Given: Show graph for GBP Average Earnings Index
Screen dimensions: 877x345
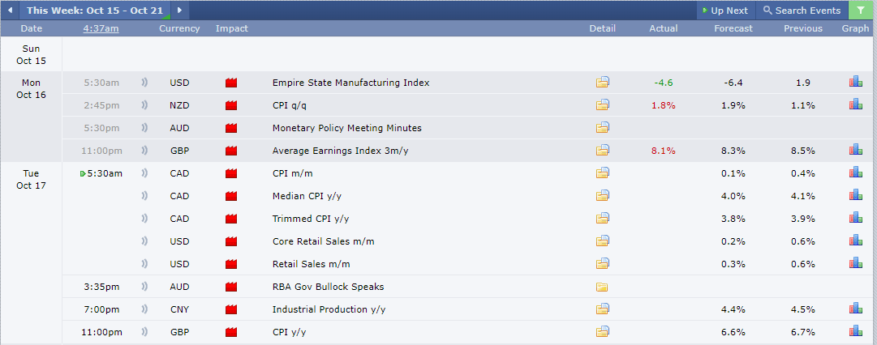Looking at the screenshot, I should click(855, 150).
